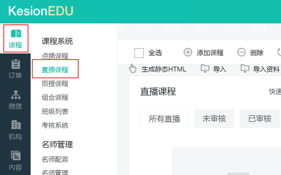Select 直播课程 in the course menu
This screenshot has height=175, width=281.
[55, 70]
